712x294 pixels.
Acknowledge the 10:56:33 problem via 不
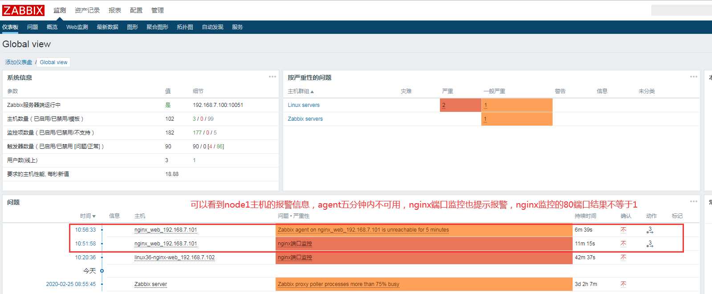pos(623,230)
